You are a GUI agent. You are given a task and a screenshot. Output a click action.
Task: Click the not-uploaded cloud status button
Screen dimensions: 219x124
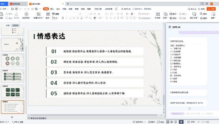click(x=192, y=9)
